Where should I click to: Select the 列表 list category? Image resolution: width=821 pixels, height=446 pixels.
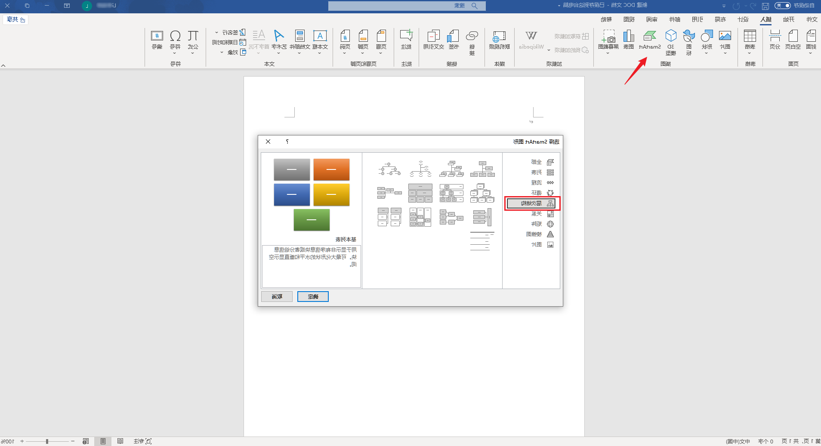tap(542, 172)
